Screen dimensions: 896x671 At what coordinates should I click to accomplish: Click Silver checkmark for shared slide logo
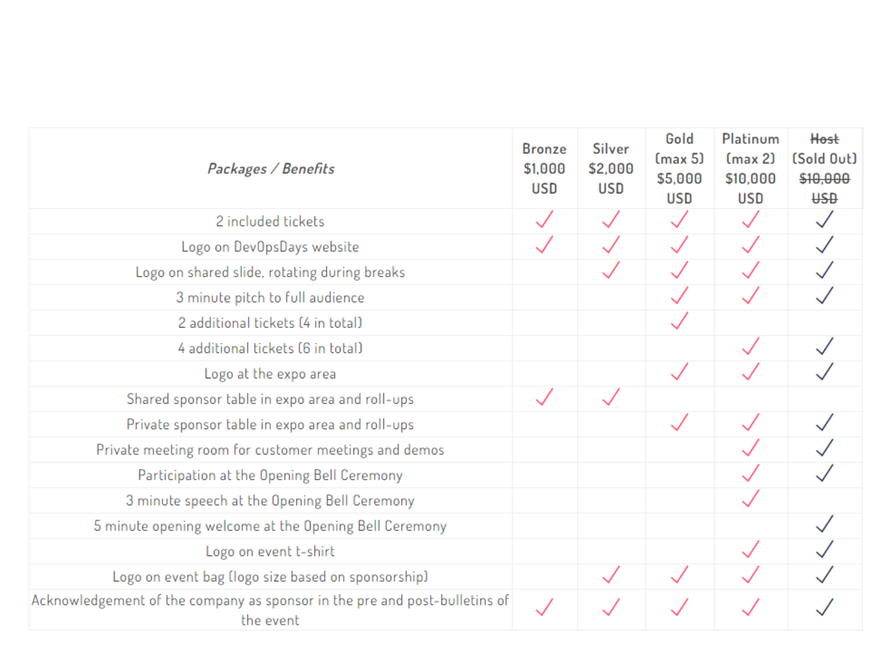[611, 270]
